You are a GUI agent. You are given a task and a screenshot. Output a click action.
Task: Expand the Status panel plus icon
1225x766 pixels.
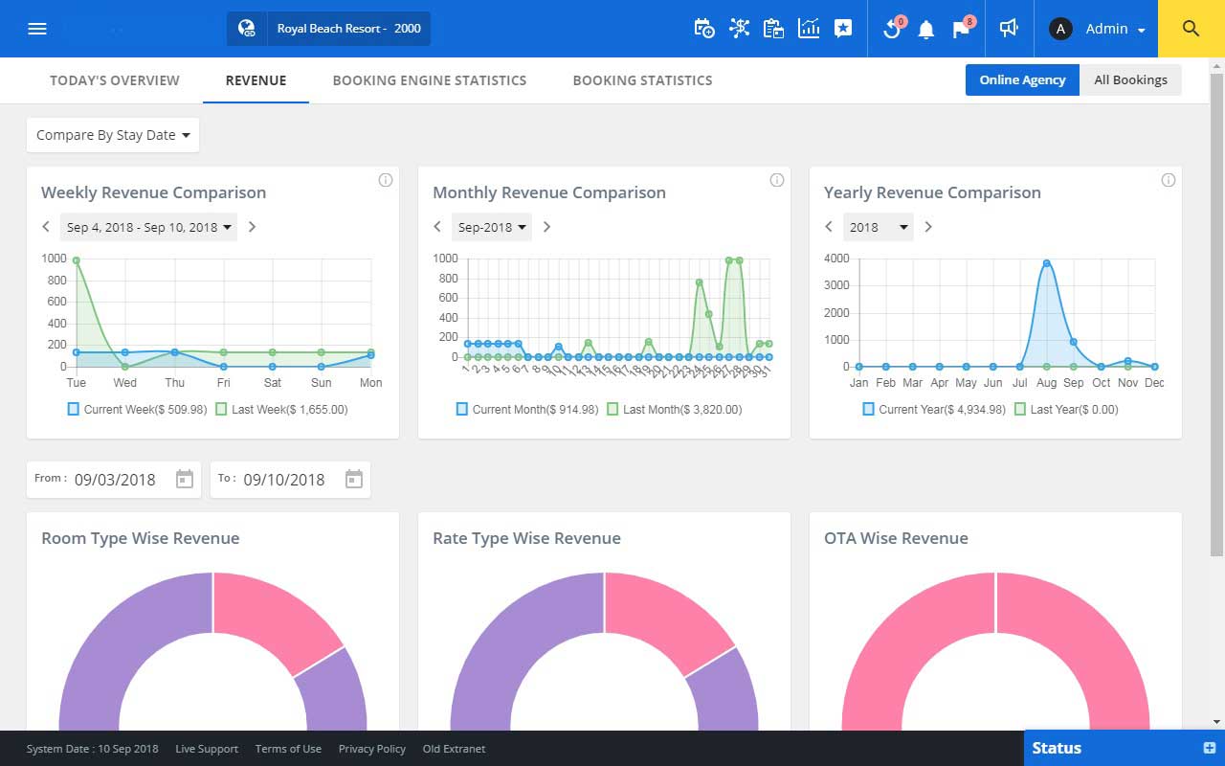click(x=1209, y=748)
